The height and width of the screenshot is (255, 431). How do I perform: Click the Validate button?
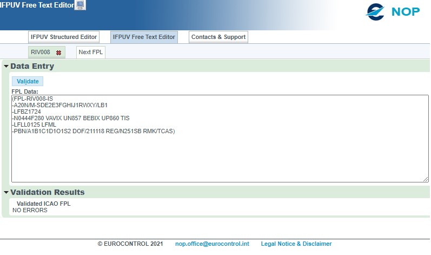(28, 81)
